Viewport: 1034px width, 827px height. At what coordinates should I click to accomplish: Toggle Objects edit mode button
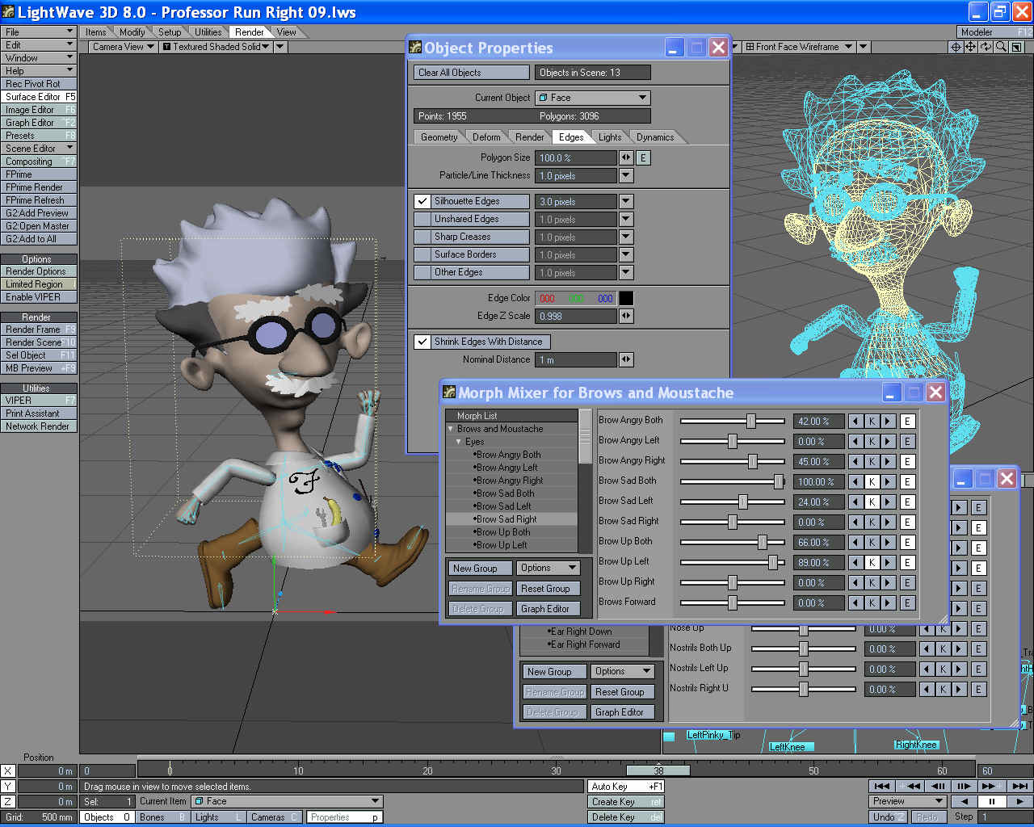(x=107, y=817)
